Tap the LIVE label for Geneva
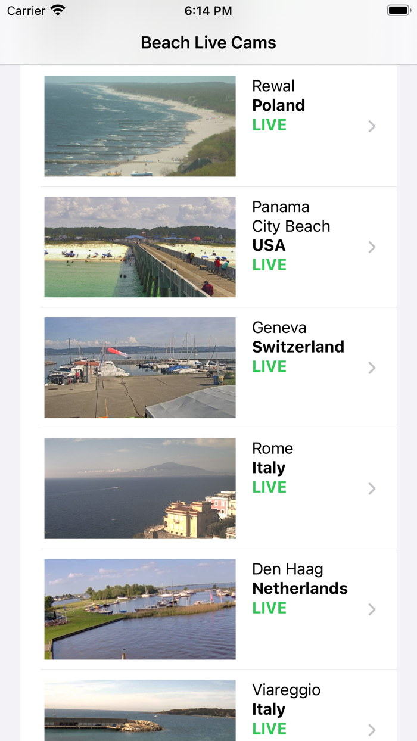 [x=269, y=366]
